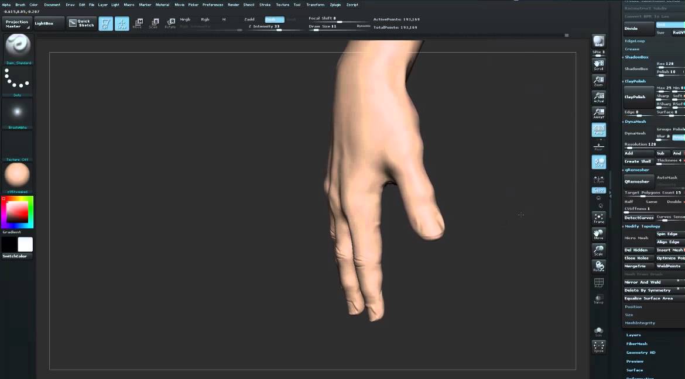Select the Rotate transform tool in top shelf

click(x=170, y=23)
